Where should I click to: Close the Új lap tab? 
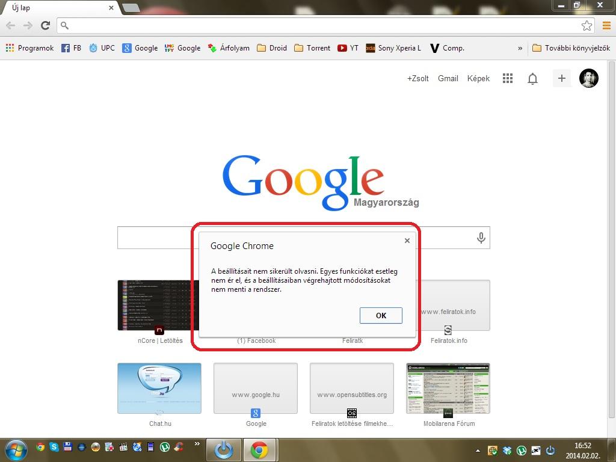click(111, 7)
